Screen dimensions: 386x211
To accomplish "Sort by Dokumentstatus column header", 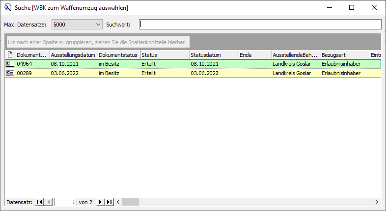I will click(119, 55).
